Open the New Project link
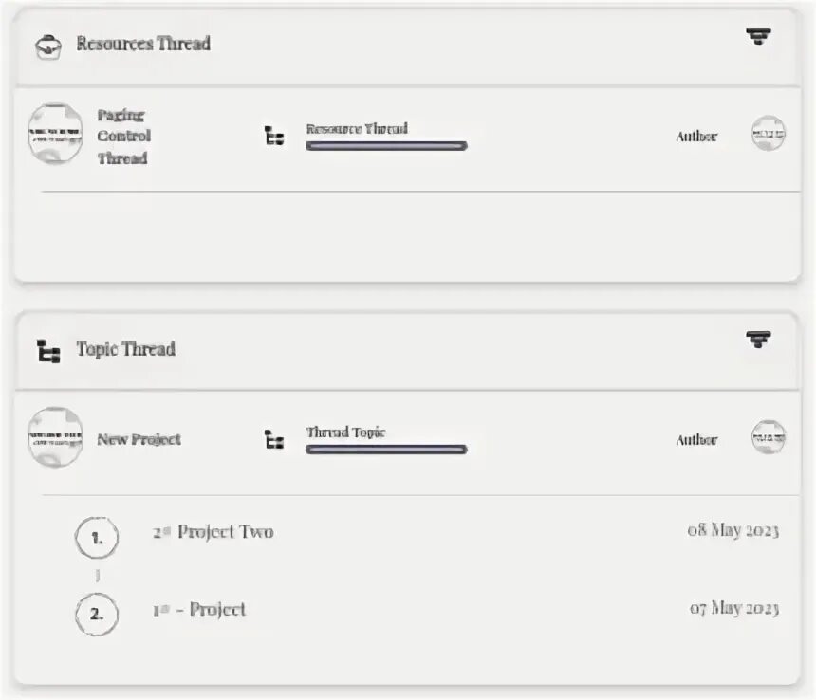Viewport: 816px width, 700px height. [139, 440]
